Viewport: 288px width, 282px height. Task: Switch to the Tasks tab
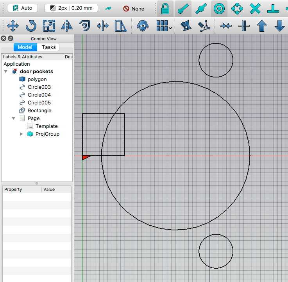pos(49,47)
